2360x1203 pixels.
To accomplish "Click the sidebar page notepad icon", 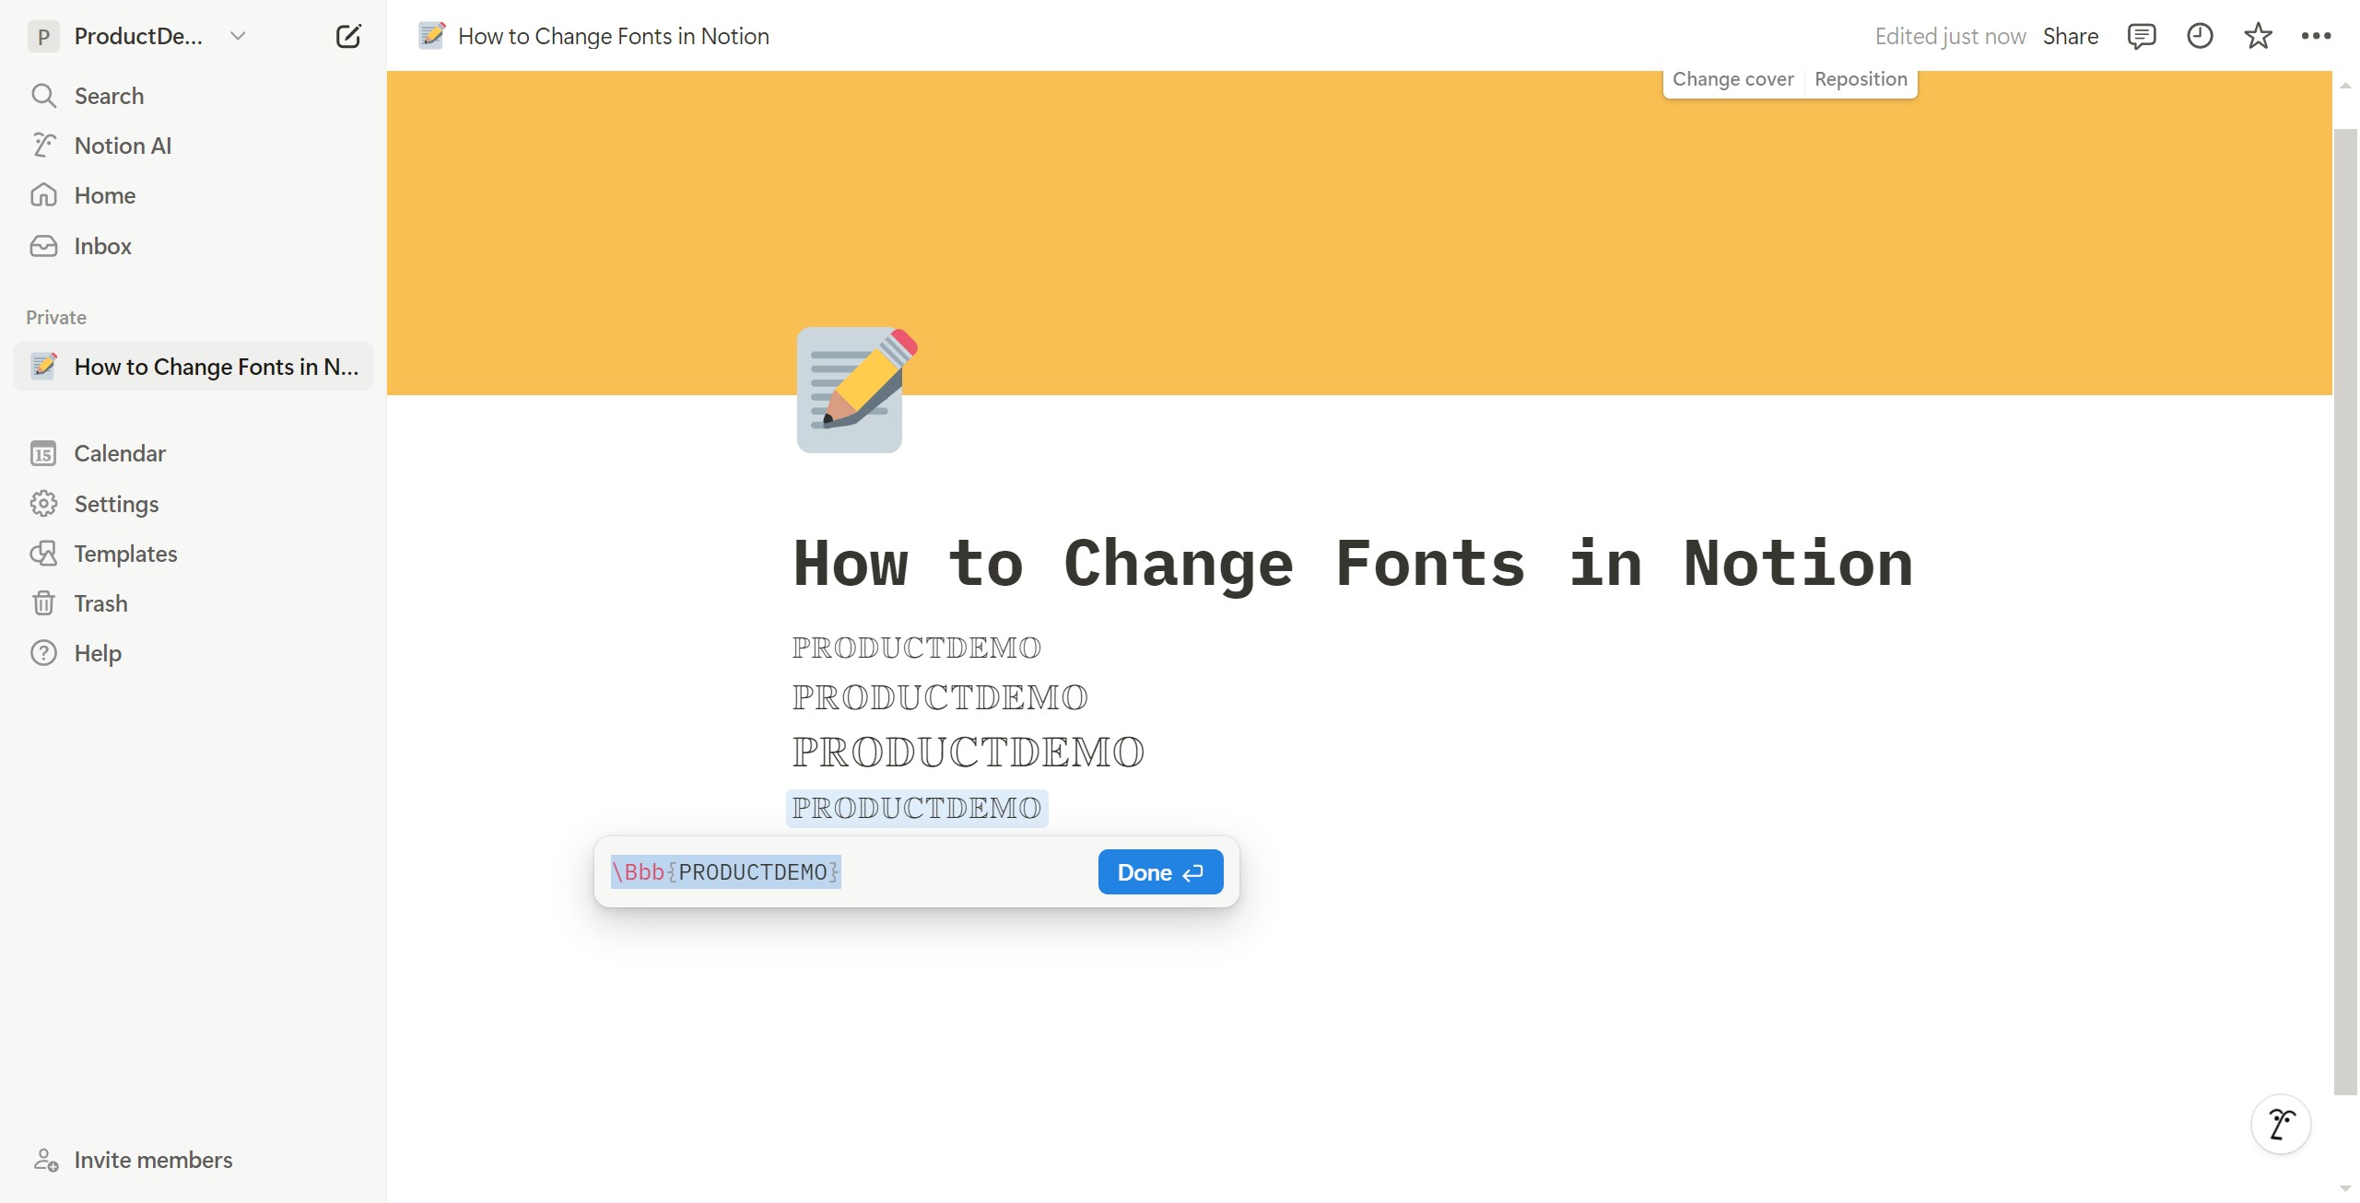I will 43,367.
